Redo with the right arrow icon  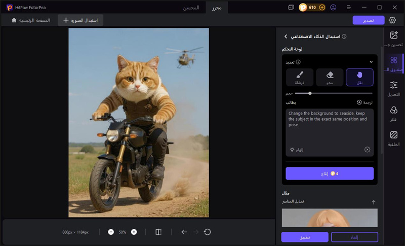click(196, 232)
